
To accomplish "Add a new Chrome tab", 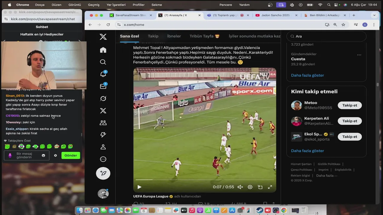I will point(354,15).
